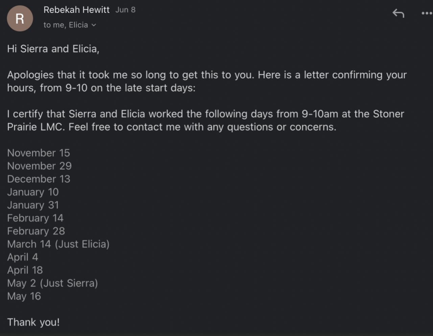Click the "to me, Elicia" recipients text
Screen dimensions: 433x336
(x=66, y=25)
